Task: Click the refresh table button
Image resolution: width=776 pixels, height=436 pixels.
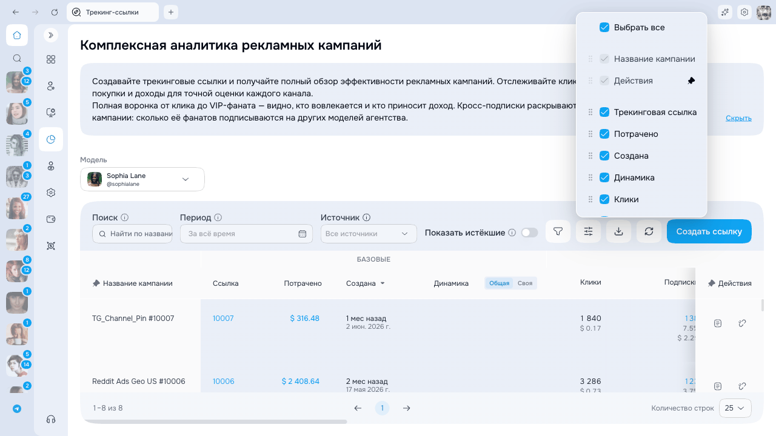Action: point(649,231)
